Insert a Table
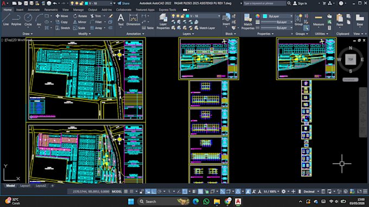This screenshot has width=369, height=207. coord(148,28)
